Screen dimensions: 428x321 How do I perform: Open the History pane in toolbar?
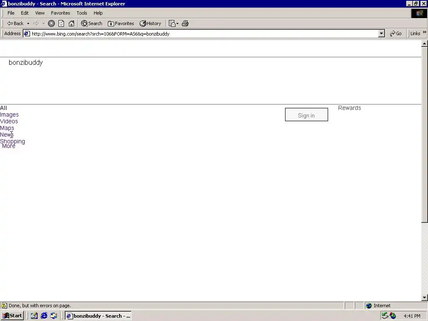point(150,23)
